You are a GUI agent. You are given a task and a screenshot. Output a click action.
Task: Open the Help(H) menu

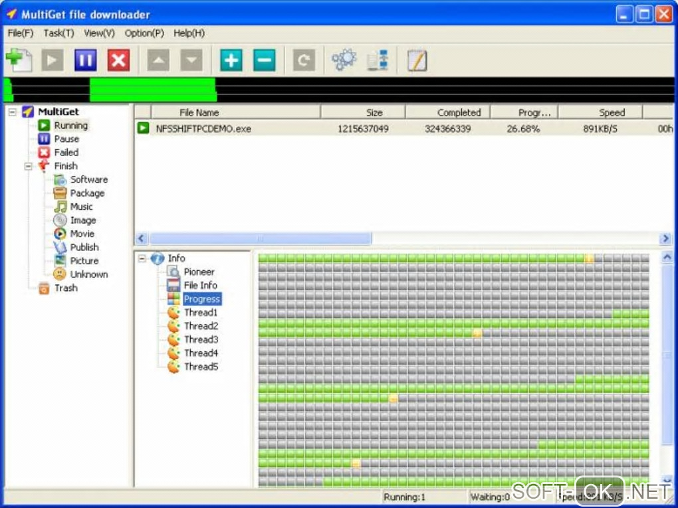(x=189, y=33)
